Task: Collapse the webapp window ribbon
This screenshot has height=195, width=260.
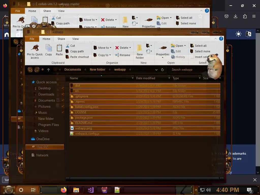Action: coord(215,39)
